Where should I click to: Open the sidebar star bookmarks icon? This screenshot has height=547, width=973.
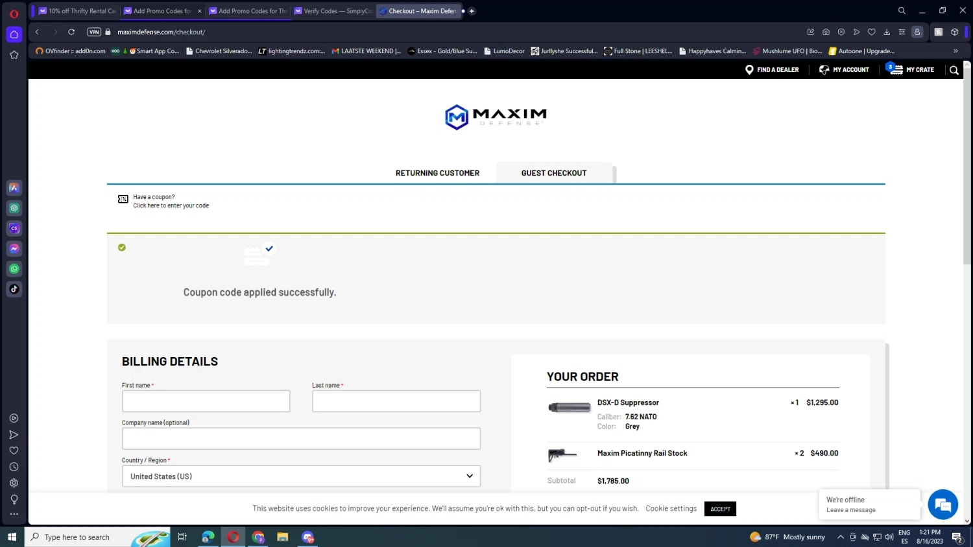point(14,55)
